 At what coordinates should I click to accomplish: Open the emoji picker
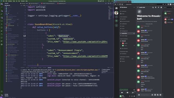click(160, 95)
